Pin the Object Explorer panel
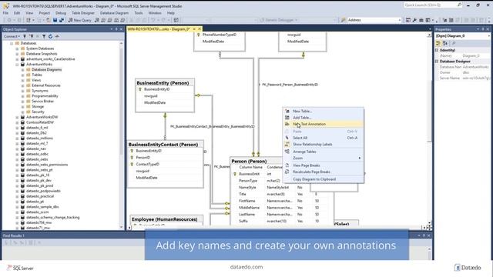493x277 pixels. point(116,29)
